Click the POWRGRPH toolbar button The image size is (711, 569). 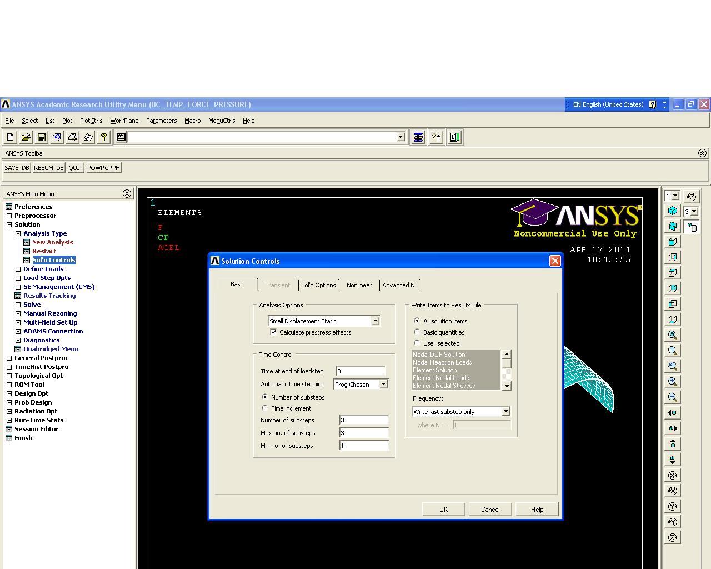pyautogui.click(x=103, y=168)
